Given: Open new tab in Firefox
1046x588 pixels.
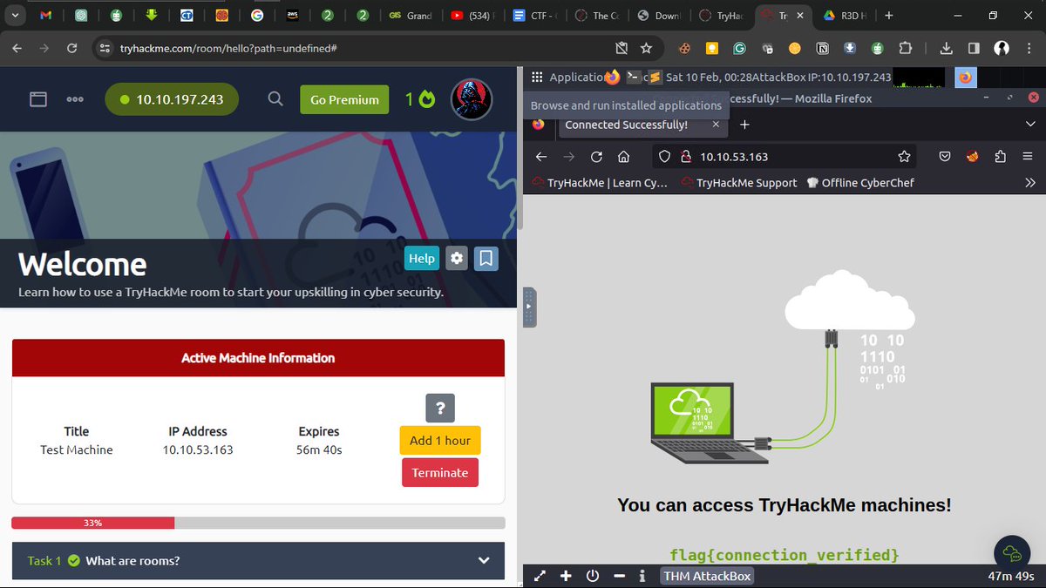Looking at the screenshot, I should point(744,125).
